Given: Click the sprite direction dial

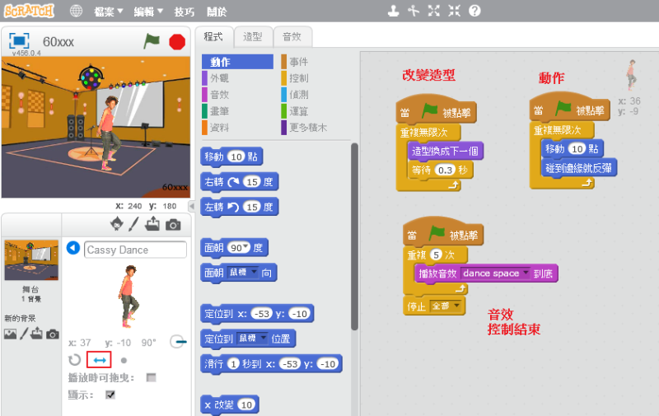Looking at the screenshot, I should [x=177, y=341].
